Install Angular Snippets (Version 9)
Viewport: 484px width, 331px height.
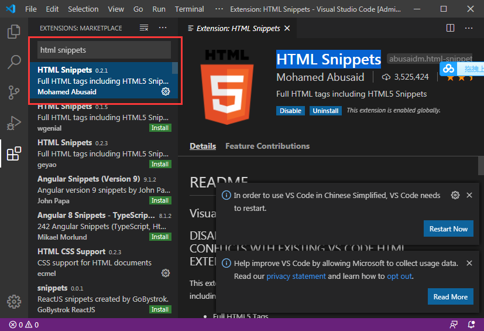(160, 200)
